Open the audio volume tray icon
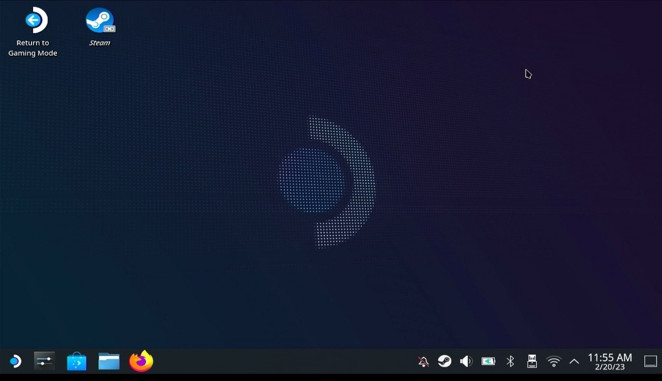Screen dimensions: 662x381 coord(466,362)
